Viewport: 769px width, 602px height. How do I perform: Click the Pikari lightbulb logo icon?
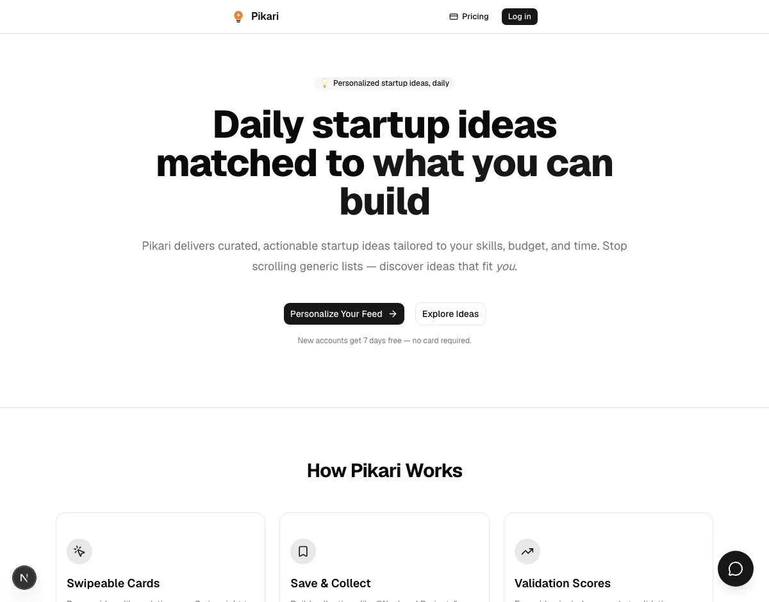click(x=238, y=17)
